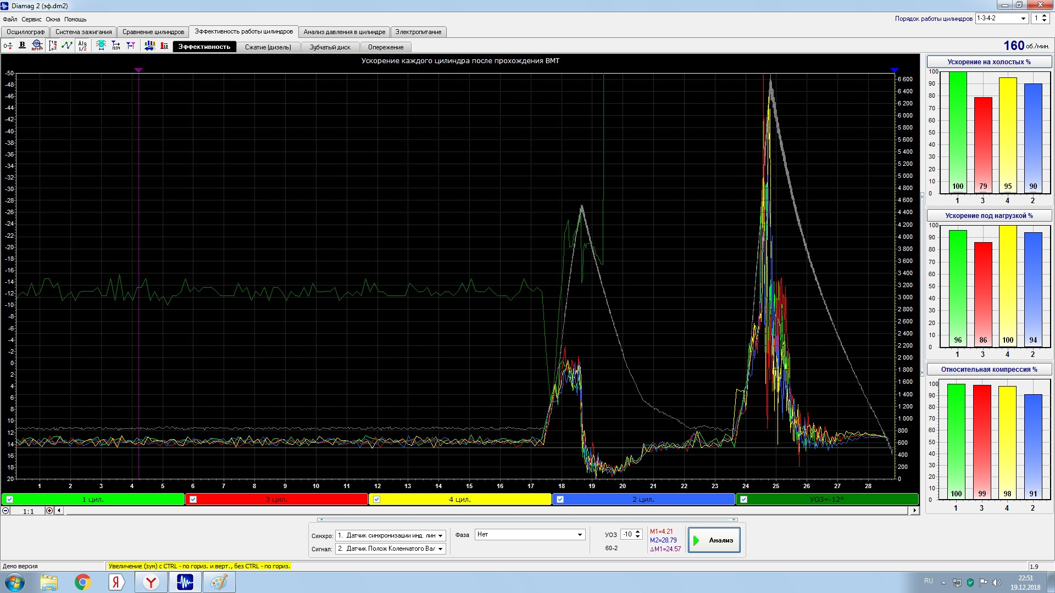The width and height of the screenshot is (1055, 593).
Task: Show hidden tray icons arrow
Action: pyautogui.click(x=943, y=583)
